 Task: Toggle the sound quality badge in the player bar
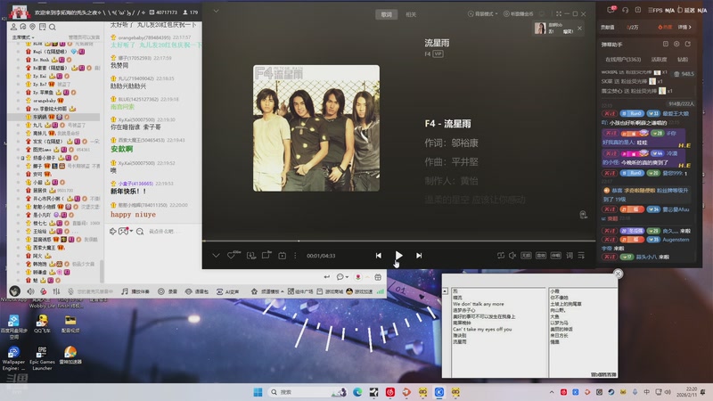click(526, 256)
